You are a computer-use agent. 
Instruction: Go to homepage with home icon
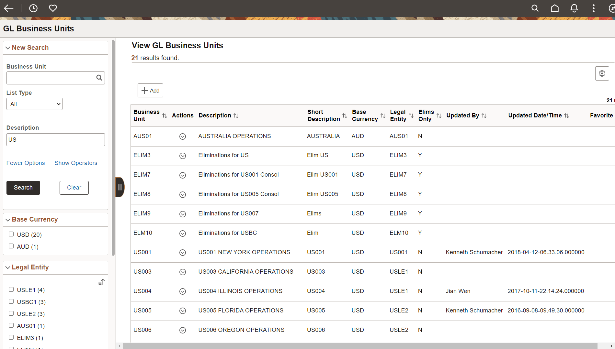click(554, 8)
